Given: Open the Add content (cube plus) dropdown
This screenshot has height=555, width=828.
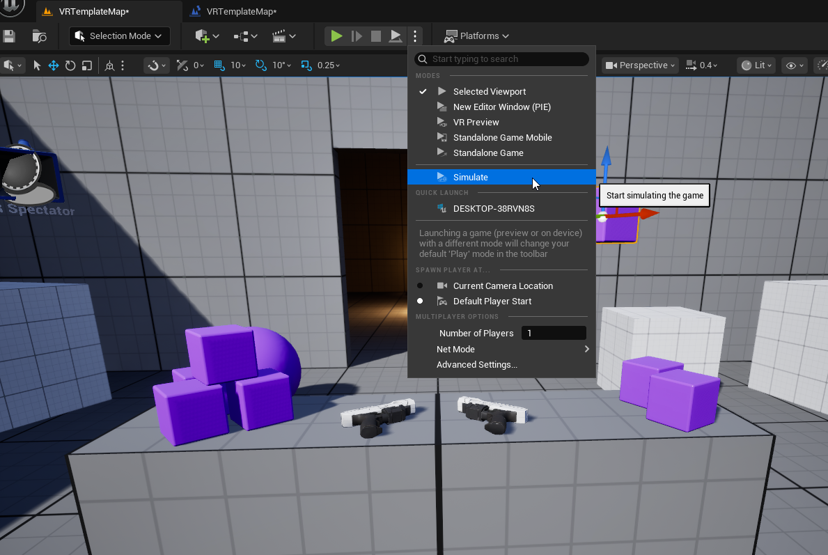Looking at the screenshot, I should click(207, 36).
